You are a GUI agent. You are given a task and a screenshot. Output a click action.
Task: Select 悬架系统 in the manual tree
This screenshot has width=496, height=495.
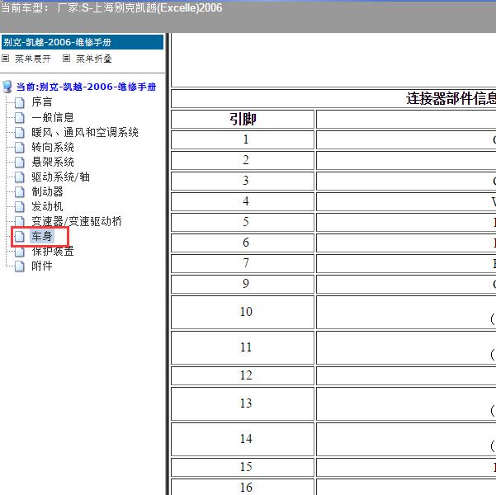tap(53, 162)
